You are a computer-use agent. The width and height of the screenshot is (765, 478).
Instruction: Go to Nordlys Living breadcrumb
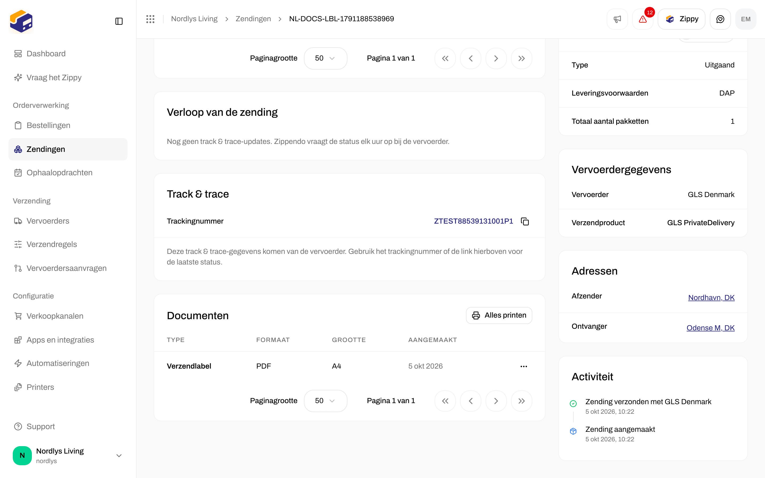point(194,19)
